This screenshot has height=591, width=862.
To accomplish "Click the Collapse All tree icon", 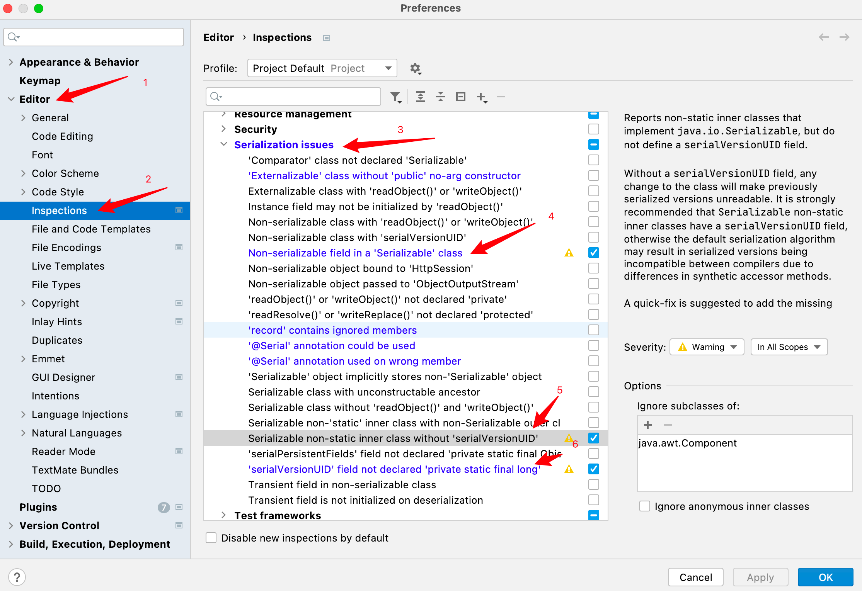I will [440, 97].
